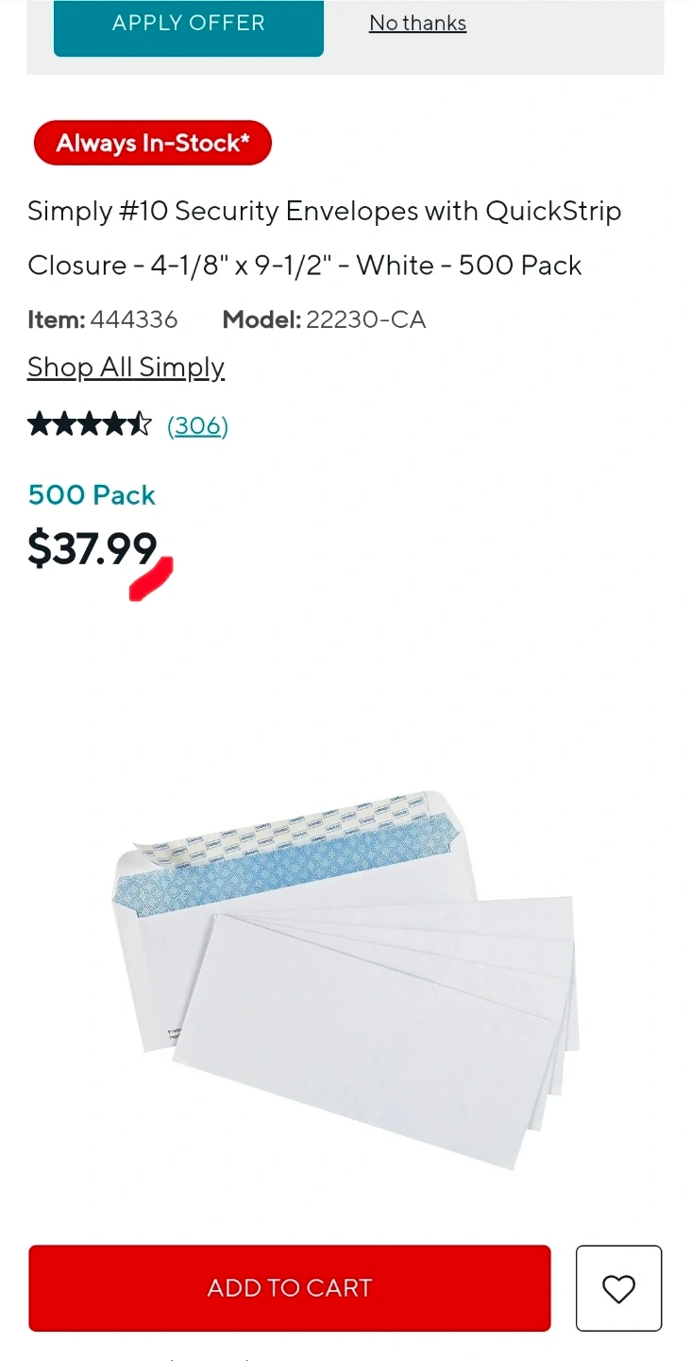This screenshot has height=1361, width=691.
Task: Click the half-filled fifth rating star
Action: [x=140, y=423]
